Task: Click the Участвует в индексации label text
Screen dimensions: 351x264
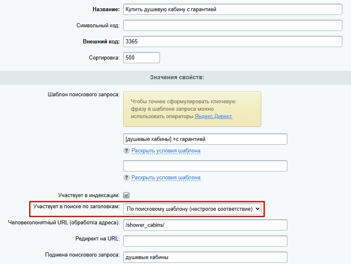Action: click(89, 195)
